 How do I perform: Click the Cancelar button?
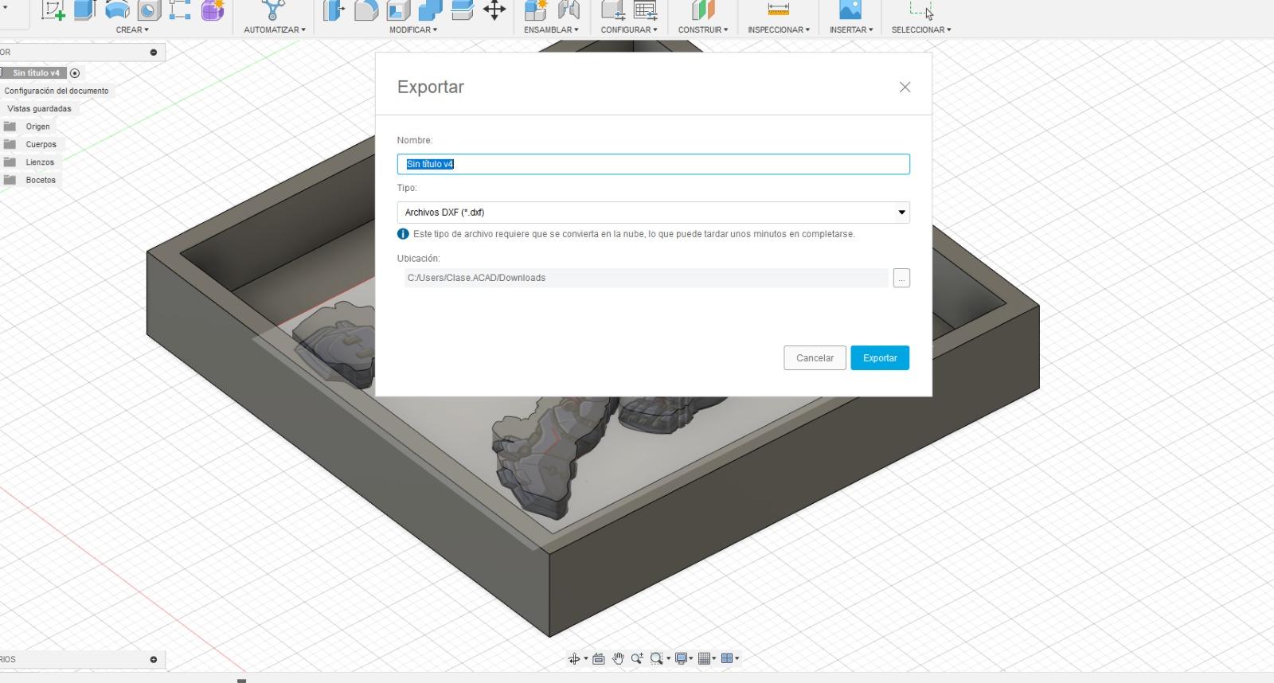pos(815,358)
